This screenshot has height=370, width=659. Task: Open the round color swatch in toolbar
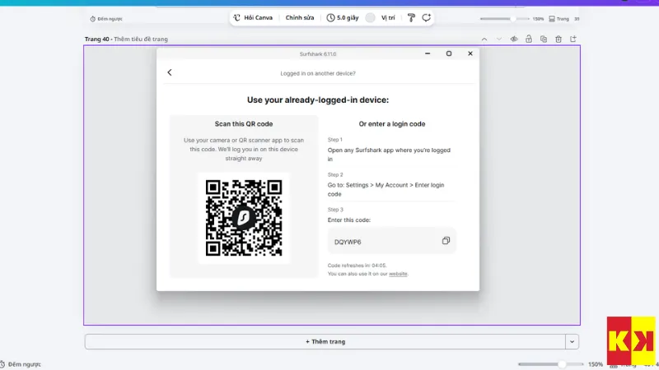click(x=370, y=17)
